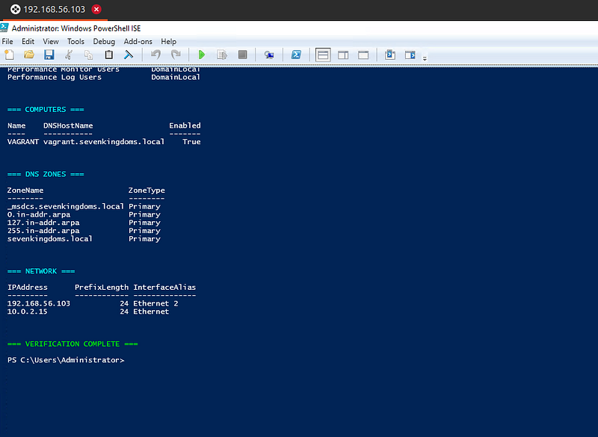Open the View menu
Screen dimensions: 598x437
pyautogui.click(x=51, y=42)
